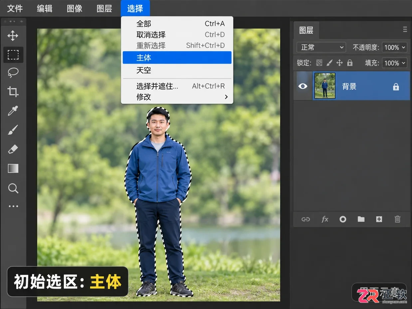Viewport: 412px width, 309px height.
Task: Toggle lock position icon
Action: click(x=339, y=63)
